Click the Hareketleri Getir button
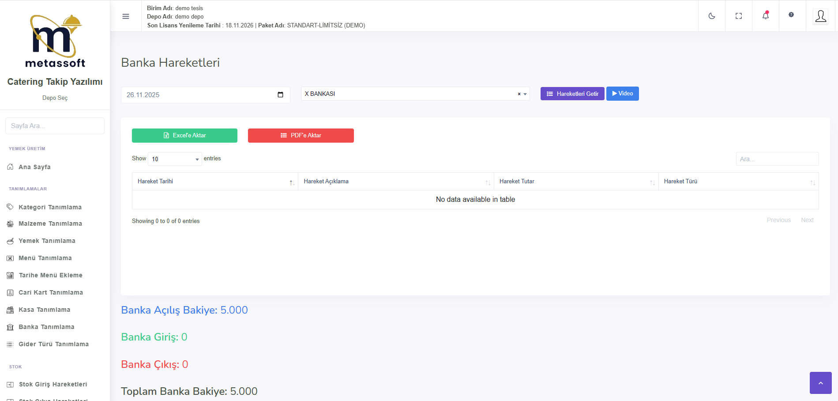 572,94
